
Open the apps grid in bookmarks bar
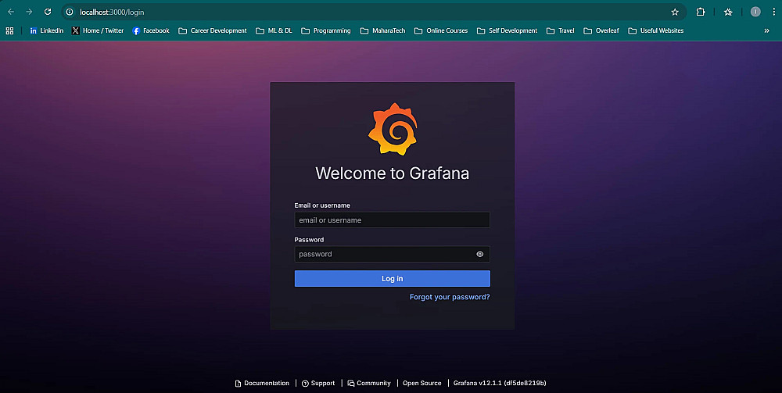click(x=9, y=31)
